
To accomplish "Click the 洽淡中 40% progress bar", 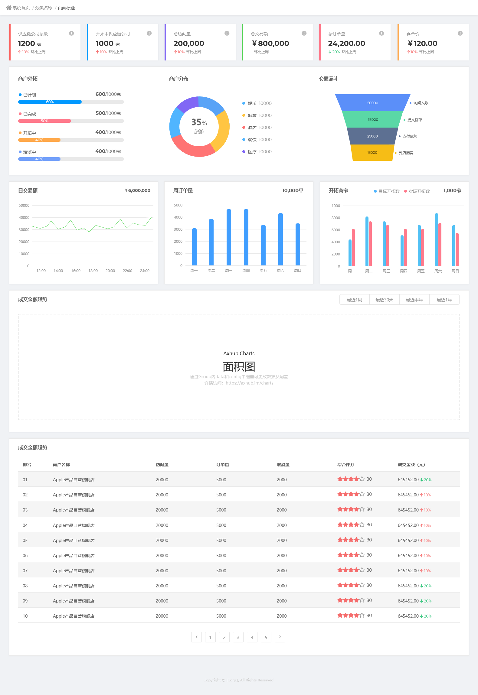I will coord(71,159).
